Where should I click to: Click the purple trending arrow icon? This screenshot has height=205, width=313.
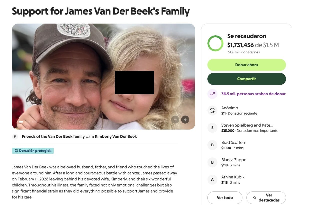pos(212,94)
